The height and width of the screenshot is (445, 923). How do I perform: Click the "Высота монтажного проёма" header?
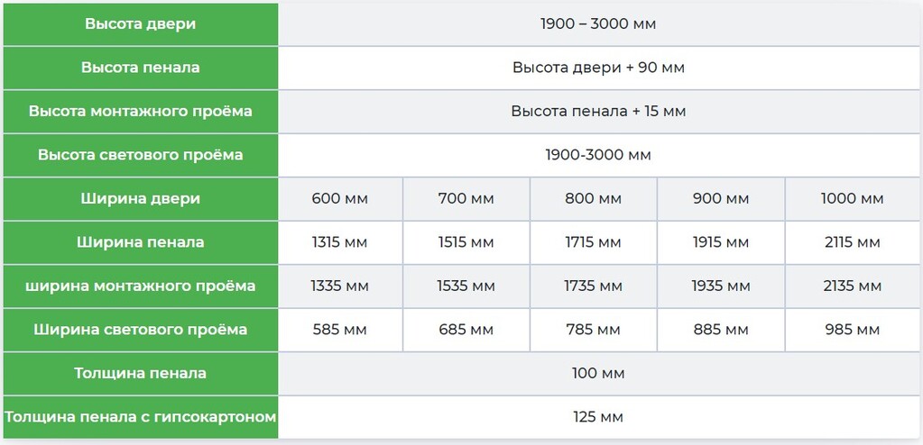tap(140, 112)
